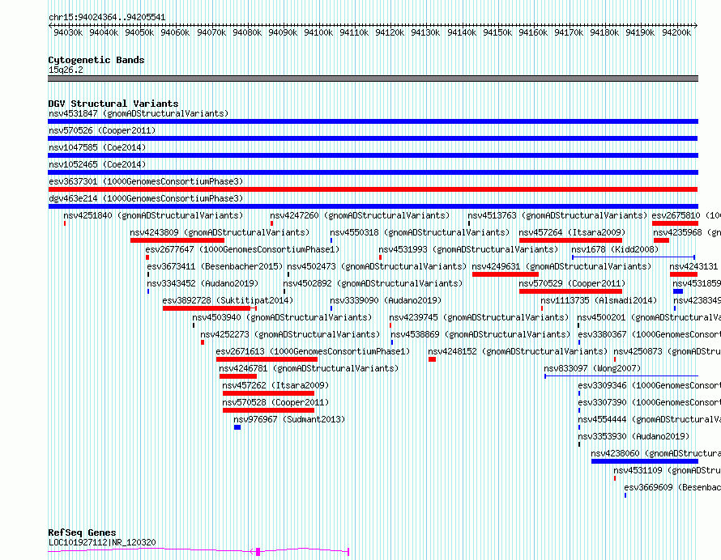
Task: Click the esv2677647 (1000GenomesConsortiumPhase1) label
Action: point(242,249)
